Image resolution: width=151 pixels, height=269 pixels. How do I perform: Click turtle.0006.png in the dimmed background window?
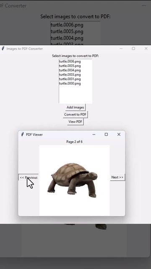(67, 25)
